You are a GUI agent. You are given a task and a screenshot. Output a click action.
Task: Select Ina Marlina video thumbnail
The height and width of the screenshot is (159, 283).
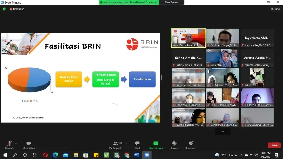[x=223, y=78]
